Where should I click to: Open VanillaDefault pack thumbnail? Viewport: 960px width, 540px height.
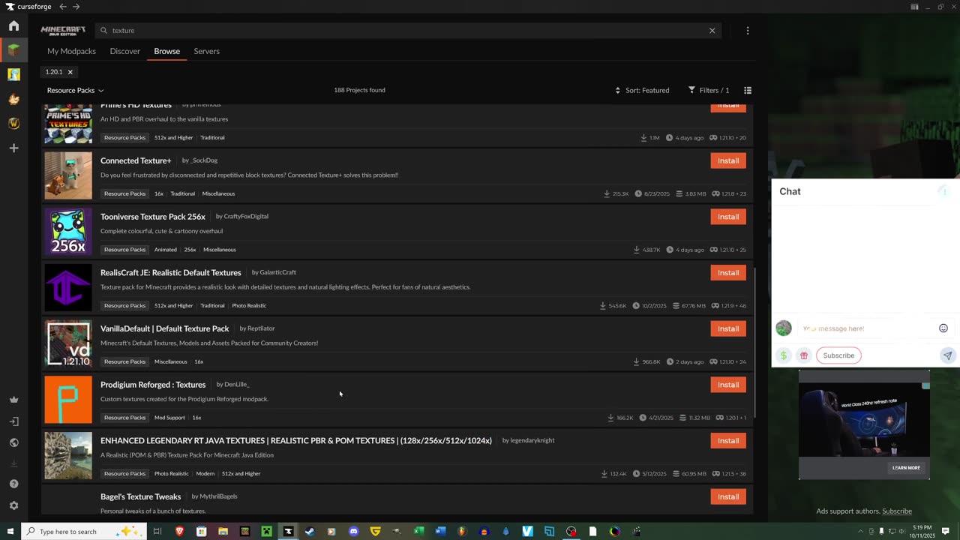click(68, 343)
